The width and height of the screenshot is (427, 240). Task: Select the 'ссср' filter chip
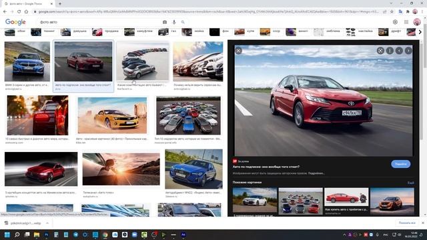click(270, 32)
